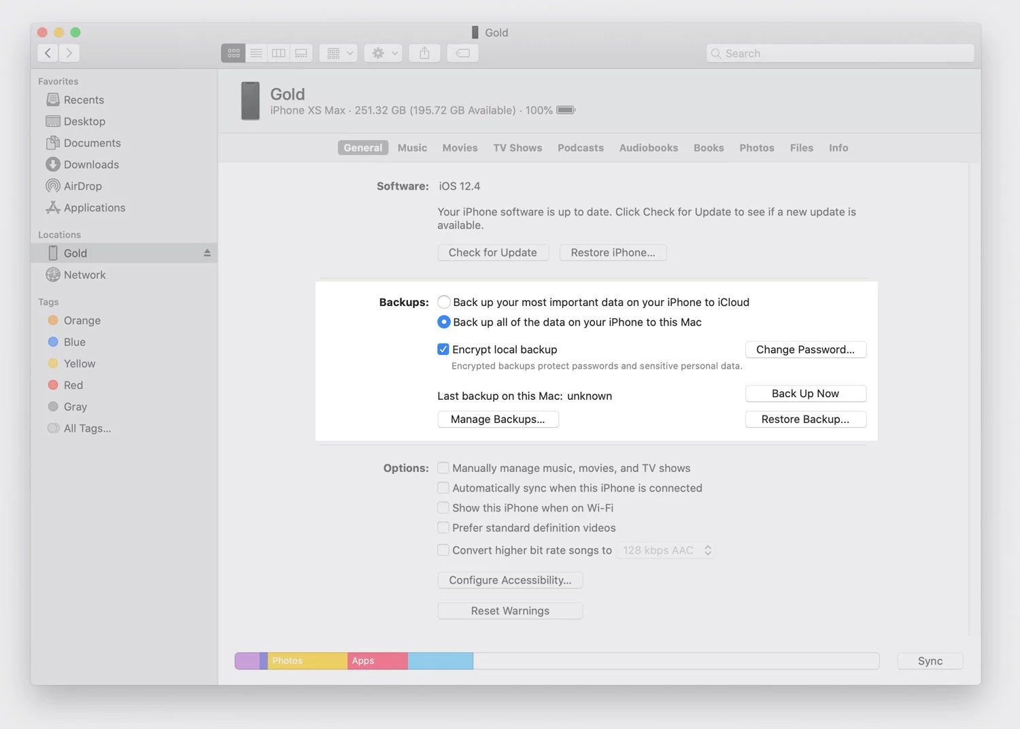Switch to the Movies tab
The height and width of the screenshot is (729, 1020).
[460, 148]
